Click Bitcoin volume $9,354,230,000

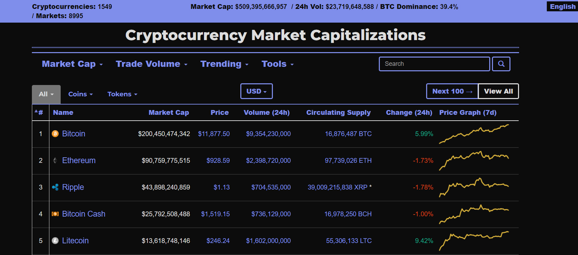click(x=268, y=134)
